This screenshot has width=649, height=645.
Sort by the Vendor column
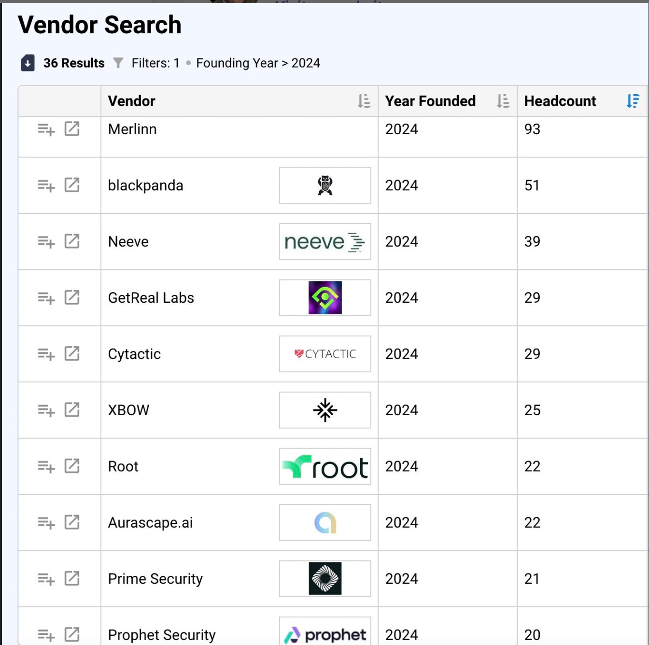tap(364, 101)
